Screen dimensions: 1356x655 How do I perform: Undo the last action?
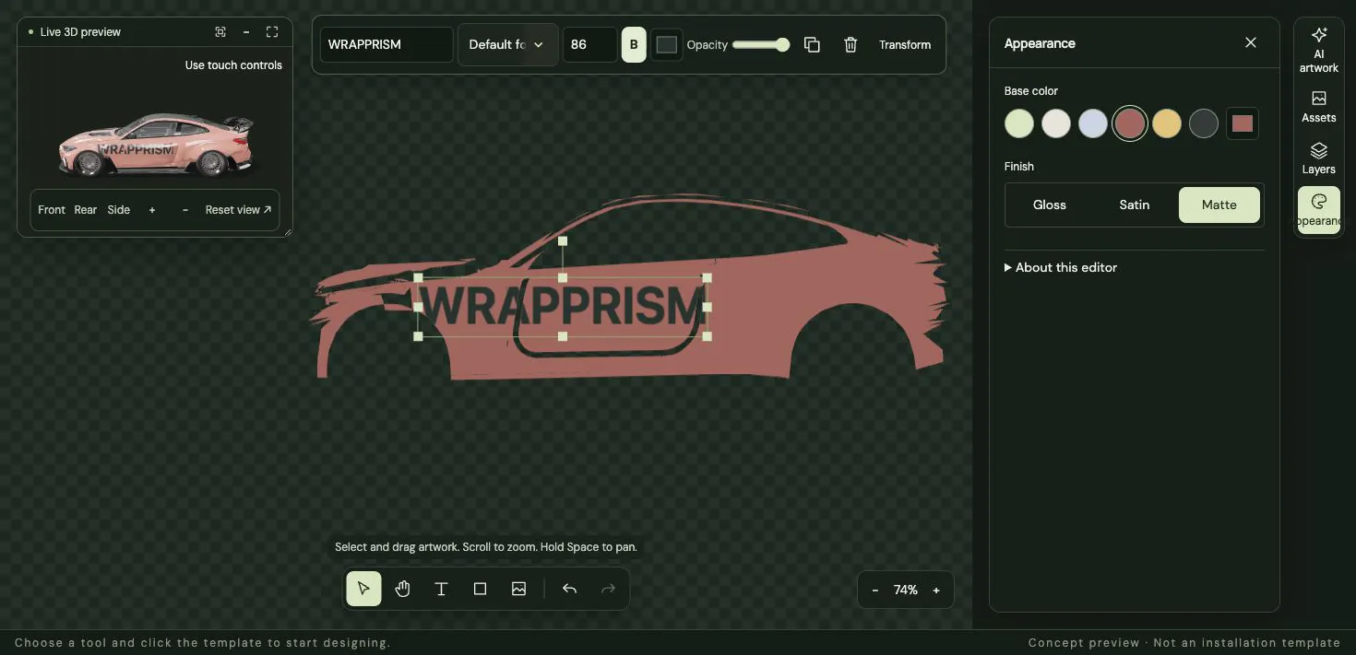click(x=569, y=589)
